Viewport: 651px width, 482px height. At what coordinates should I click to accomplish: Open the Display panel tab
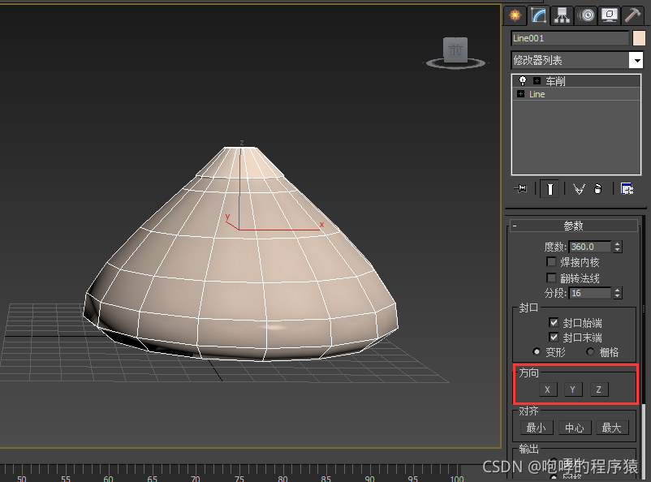[609, 15]
